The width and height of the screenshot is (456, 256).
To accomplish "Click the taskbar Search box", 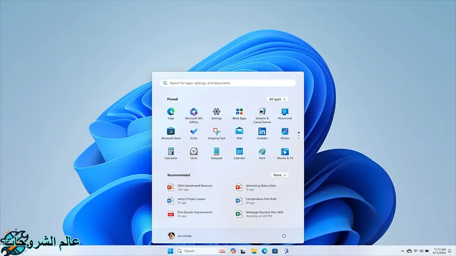I will [x=201, y=251].
